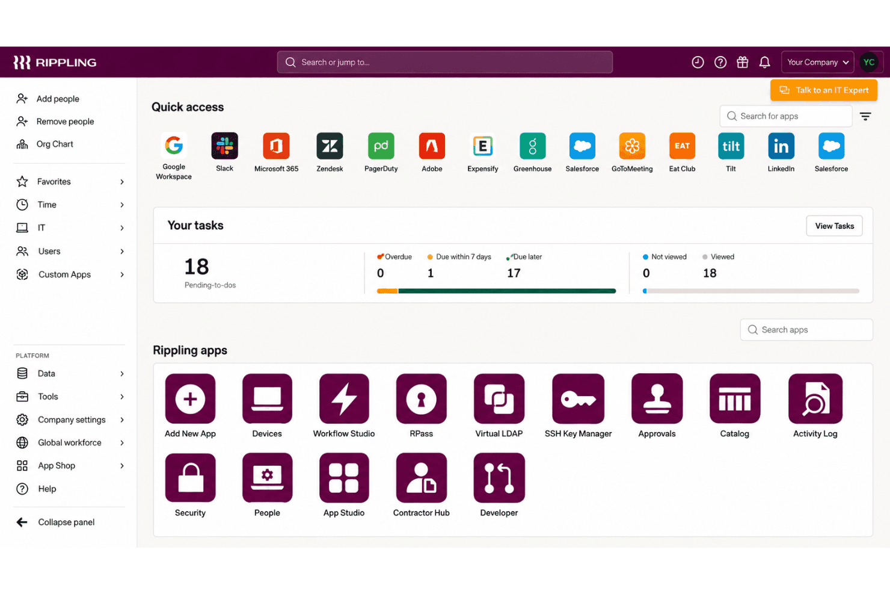Open Org Chart from the sidebar

[x=45, y=144]
